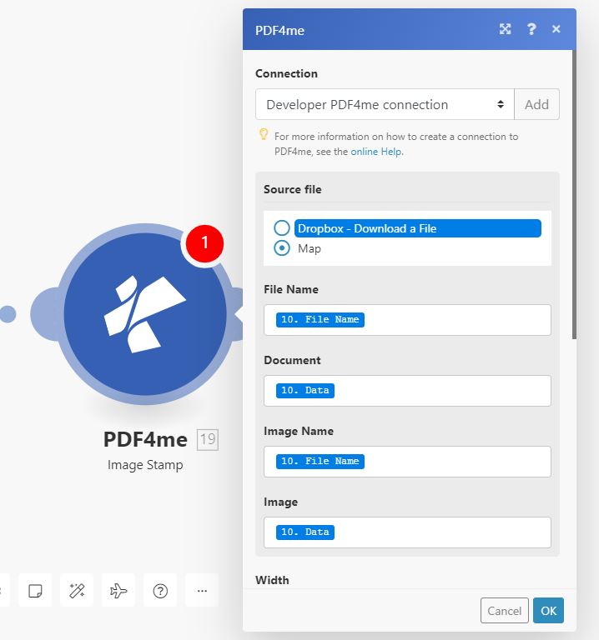The height and width of the screenshot is (640, 599).
Task: Click the module number 19 label
Action: click(x=208, y=440)
